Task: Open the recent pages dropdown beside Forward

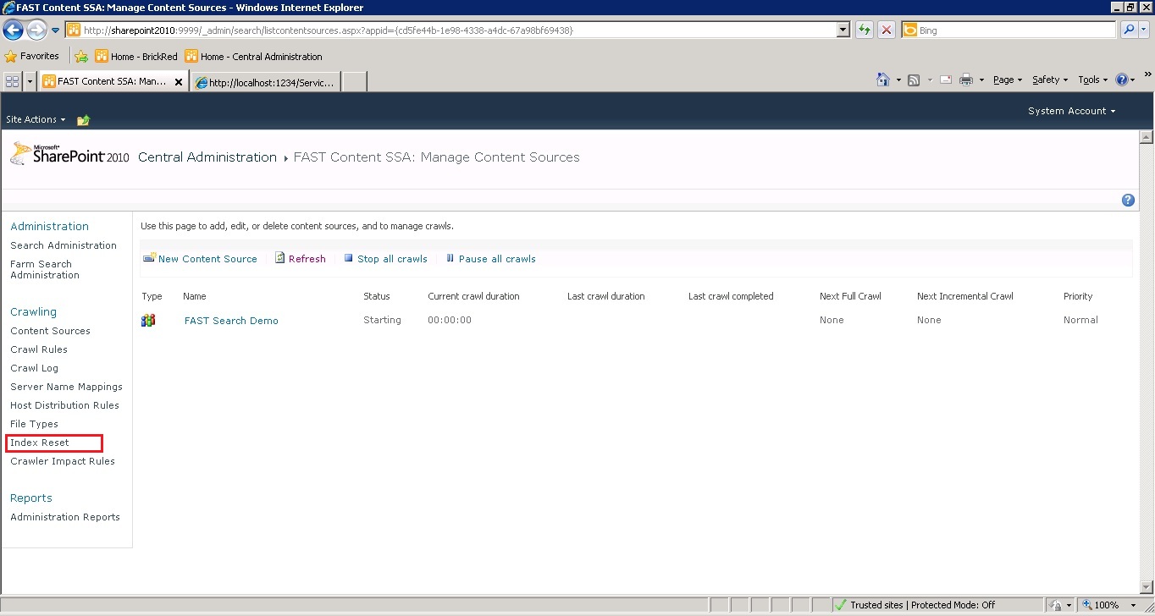Action: coord(55,30)
